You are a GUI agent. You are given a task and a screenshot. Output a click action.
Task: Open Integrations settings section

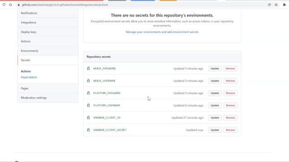[x=48, y=22]
